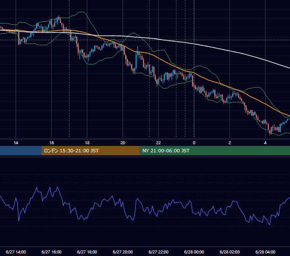Click the blue session bar before London
This screenshot has height=256, width=290.
21,151
